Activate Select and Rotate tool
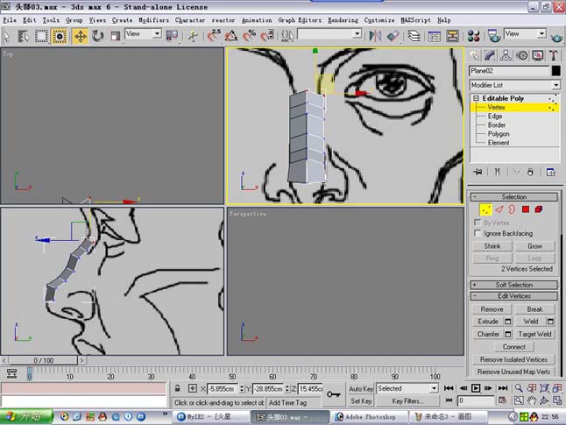This screenshot has width=566, height=425. [97, 36]
